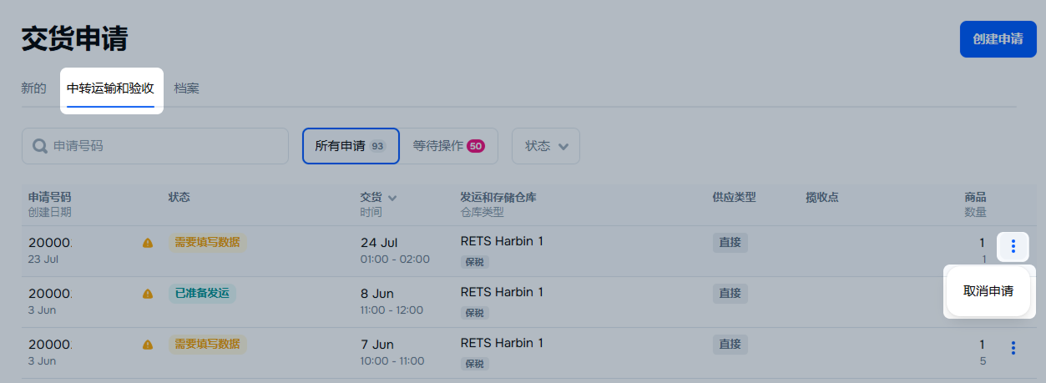Switch to the 新的 tab

(33, 88)
